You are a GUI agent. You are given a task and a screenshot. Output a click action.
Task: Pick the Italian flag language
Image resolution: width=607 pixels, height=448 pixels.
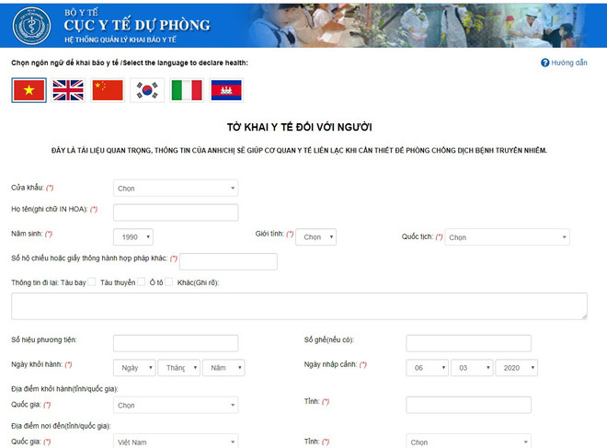(187, 90)
